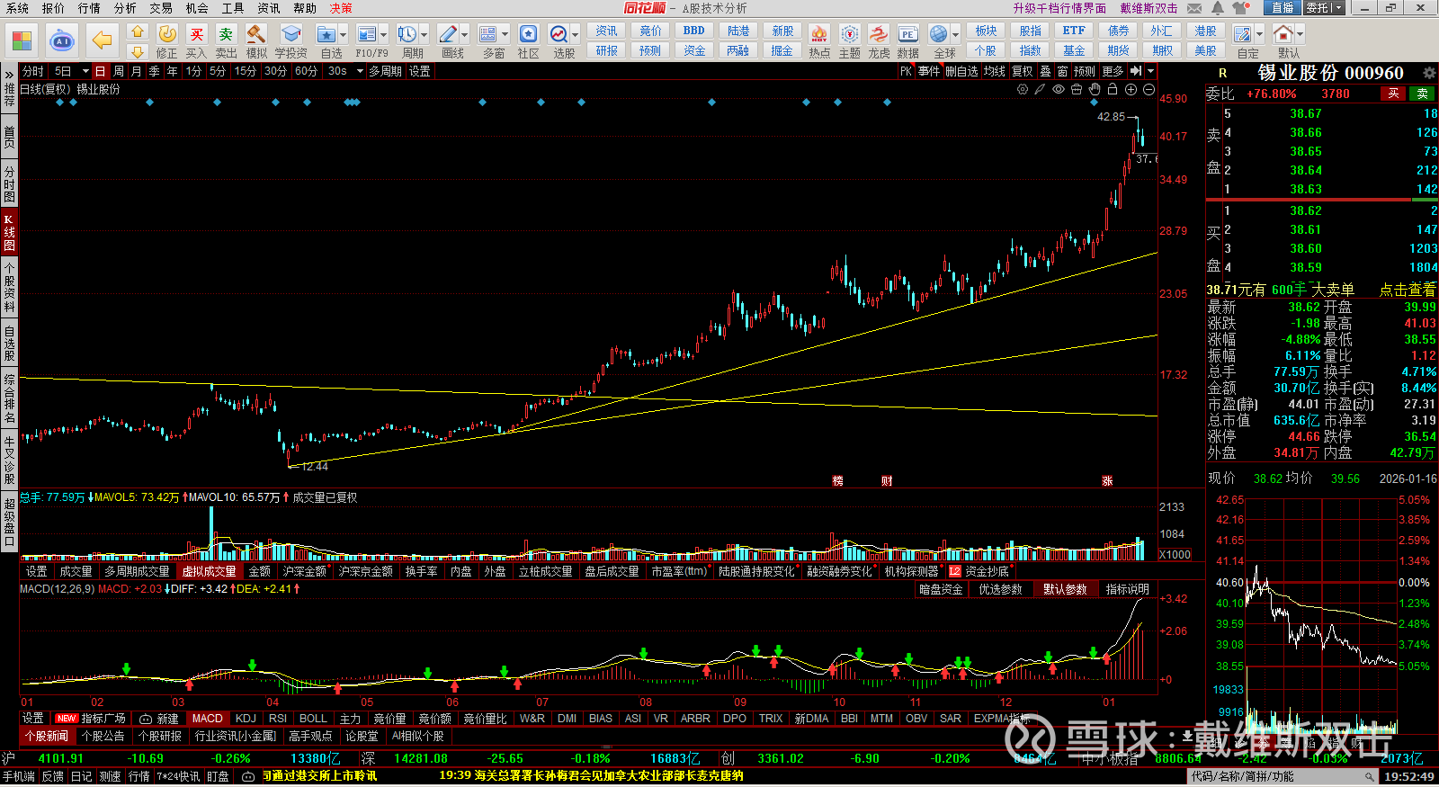Viewport: 1439px width, 787px height.
Task: Click the 数据 PE icon
Action: tap(907, 35)
